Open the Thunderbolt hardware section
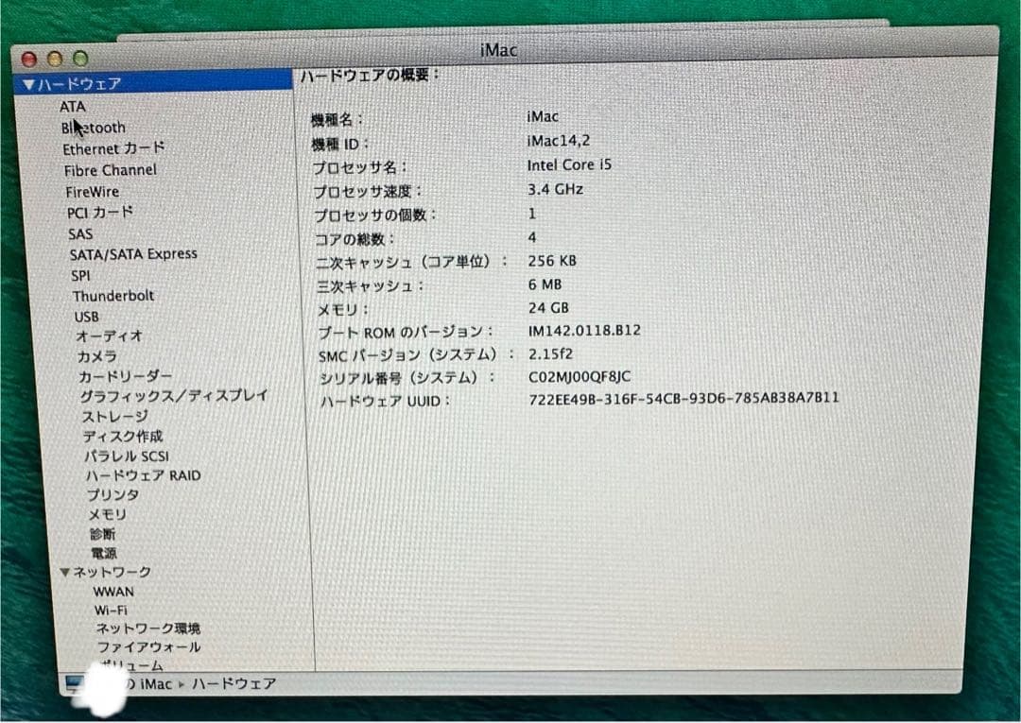 click(x=112, y=296)
